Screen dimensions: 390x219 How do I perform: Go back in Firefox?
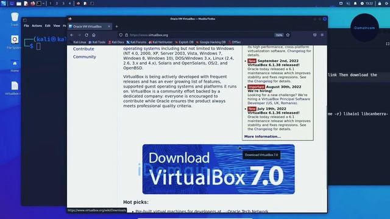coord(72,35)
